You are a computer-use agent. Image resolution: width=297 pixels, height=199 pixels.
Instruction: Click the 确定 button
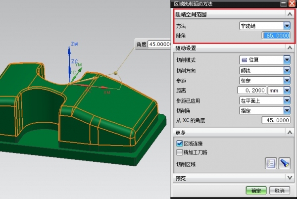click(x=256, y=191)
